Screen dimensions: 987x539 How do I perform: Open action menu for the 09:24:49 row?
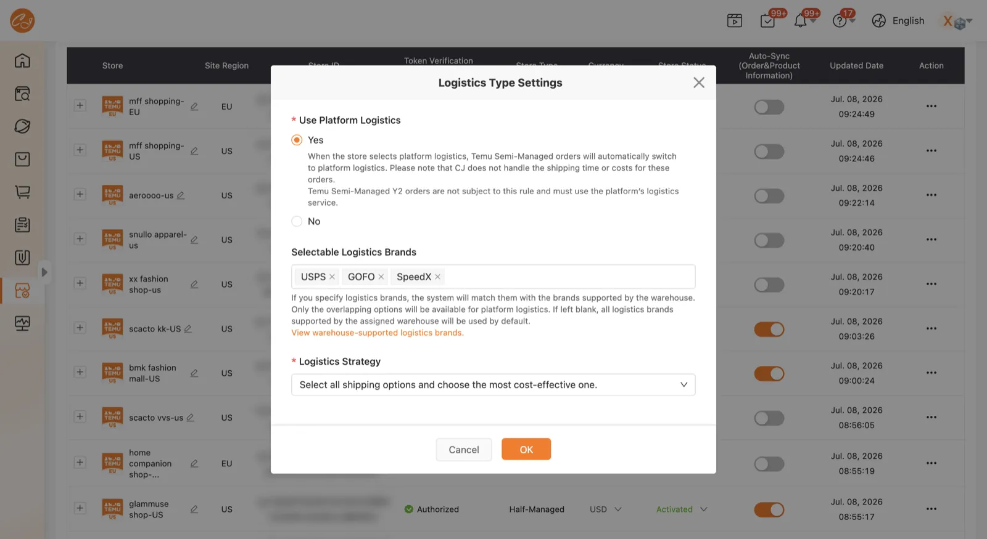tap(931, 106)
